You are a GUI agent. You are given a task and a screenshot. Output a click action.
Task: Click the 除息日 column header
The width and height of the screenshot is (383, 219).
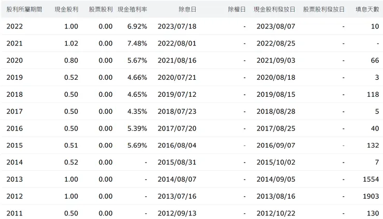coord(187,9)
